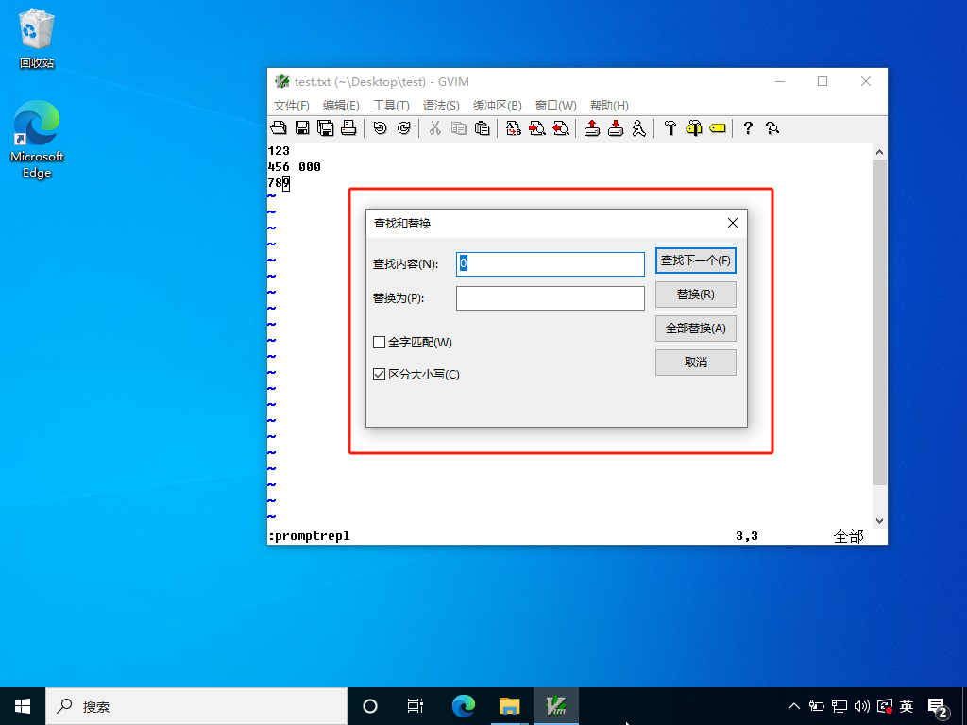Click the 取消 button in dialog
This screenshot has width=967, height=725.
point(695,362)
